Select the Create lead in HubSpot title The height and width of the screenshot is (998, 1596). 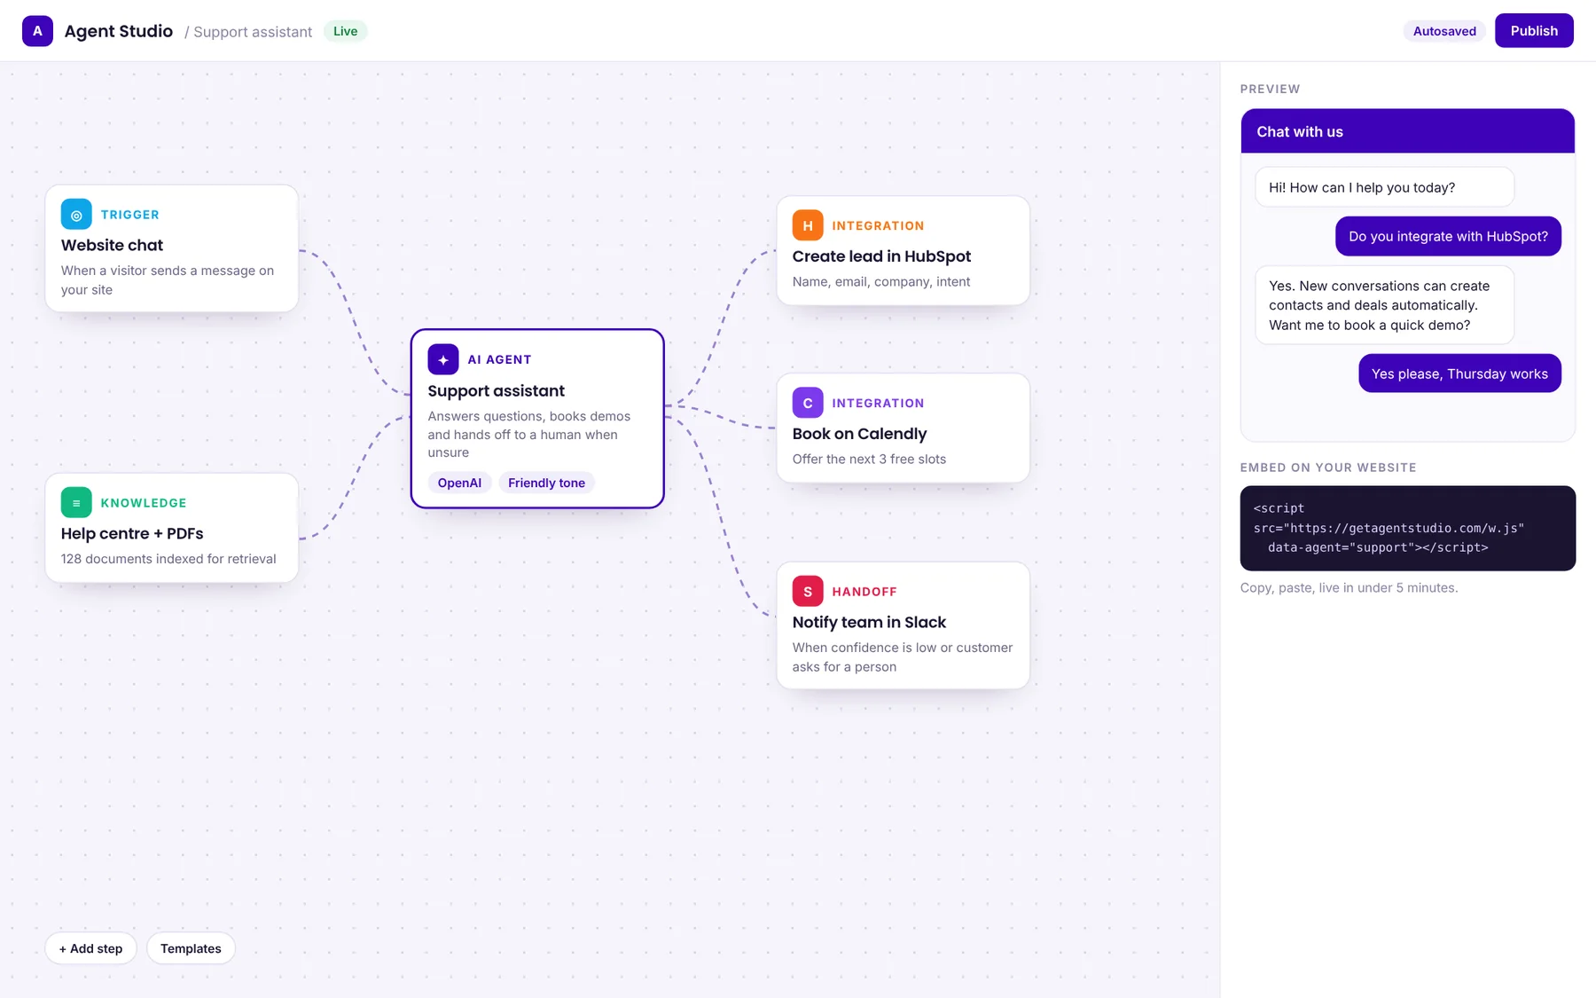pyautogui.click(x=881, y=256)
